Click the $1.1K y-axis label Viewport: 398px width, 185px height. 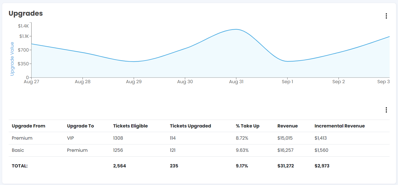pos(23,36)
